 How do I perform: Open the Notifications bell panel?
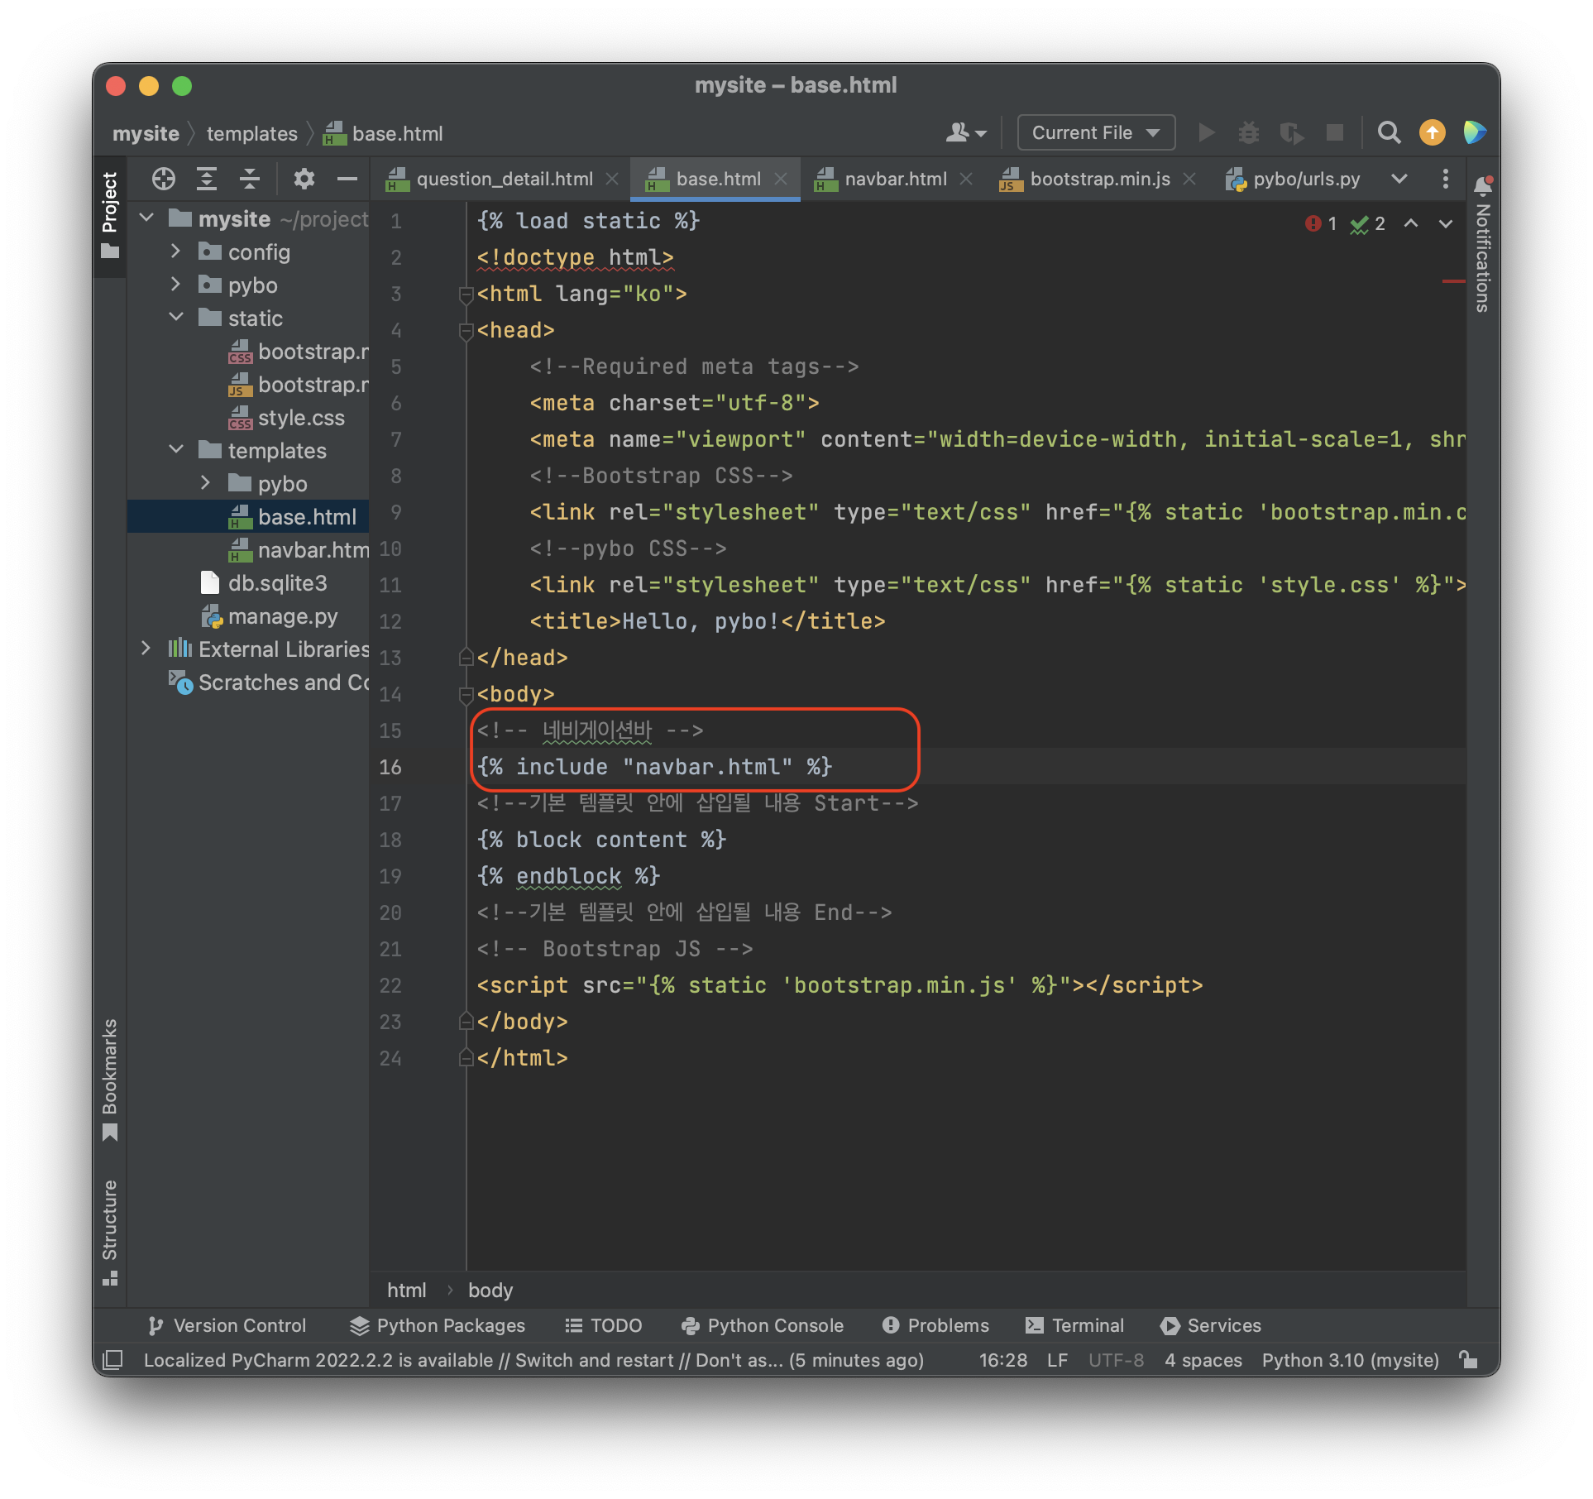click(1483, 185)
